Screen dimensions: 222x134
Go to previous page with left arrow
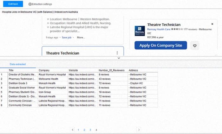click(x=73, y=130)
